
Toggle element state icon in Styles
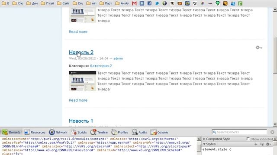pyautogui.click(x=262, y=144)
